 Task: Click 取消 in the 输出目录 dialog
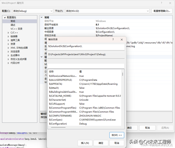pyautogui.click(x=117, y=143)
